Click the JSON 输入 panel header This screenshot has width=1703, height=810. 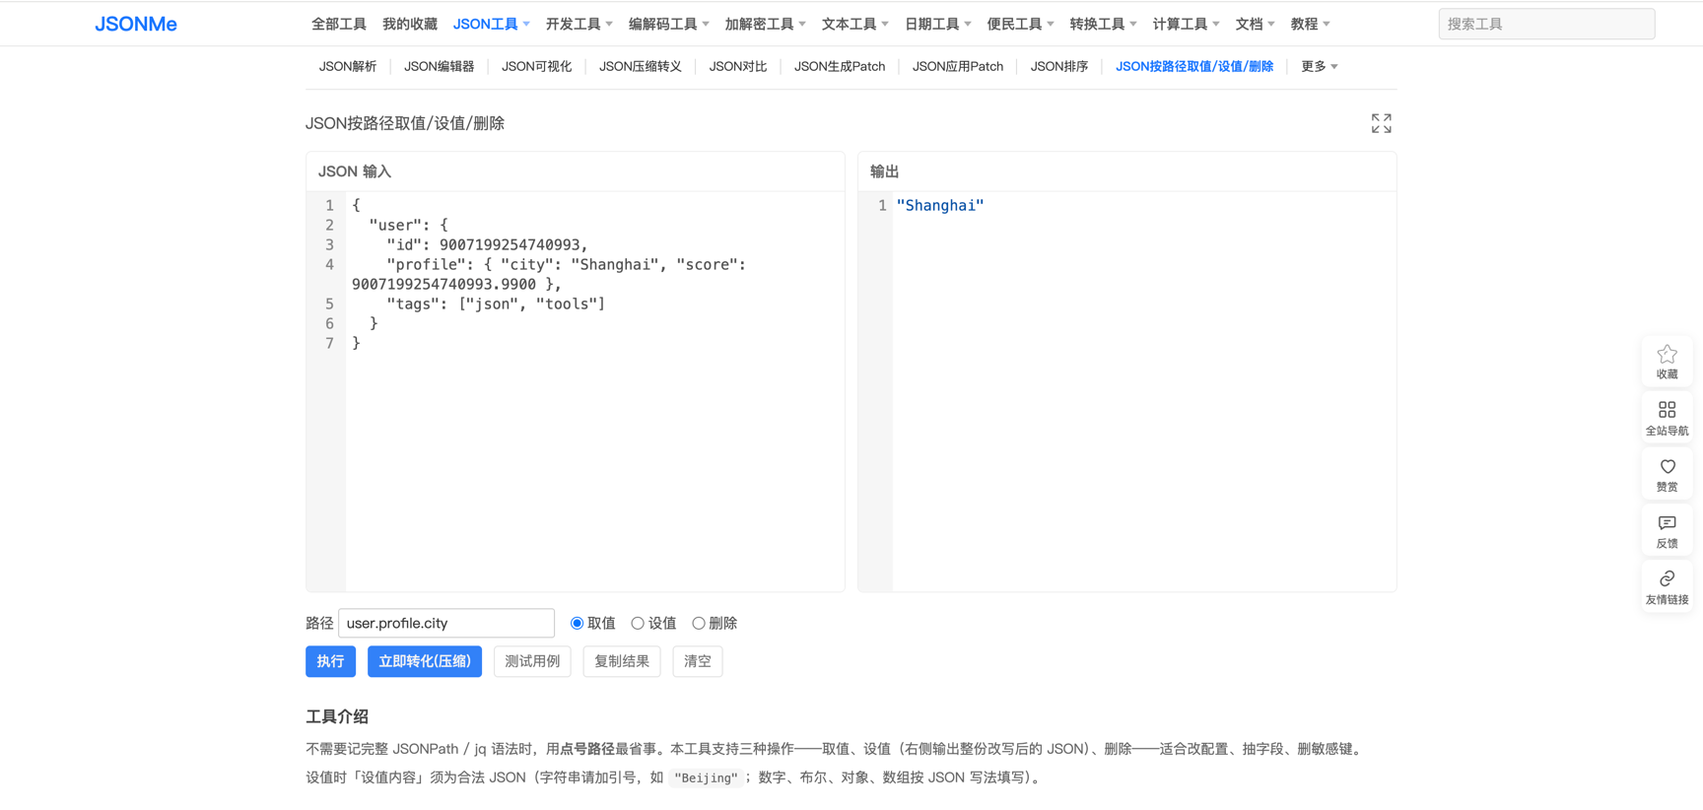coord(576,171)
